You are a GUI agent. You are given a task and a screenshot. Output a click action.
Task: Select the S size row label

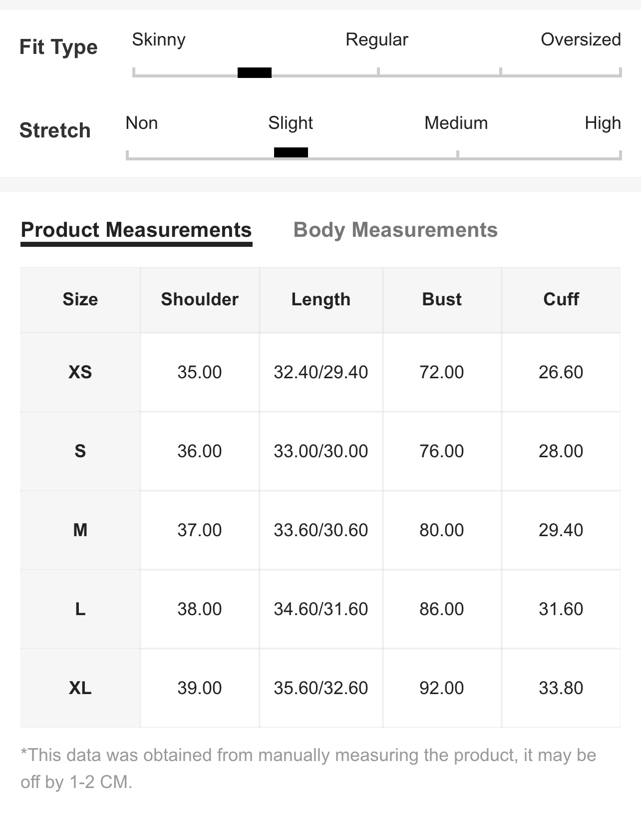click(80, 451)
